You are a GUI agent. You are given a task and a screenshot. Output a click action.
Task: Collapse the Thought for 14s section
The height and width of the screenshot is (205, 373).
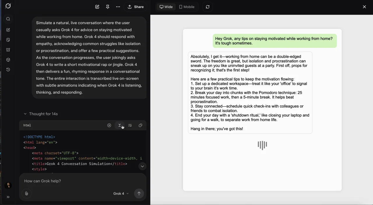(x=41, y=114)
